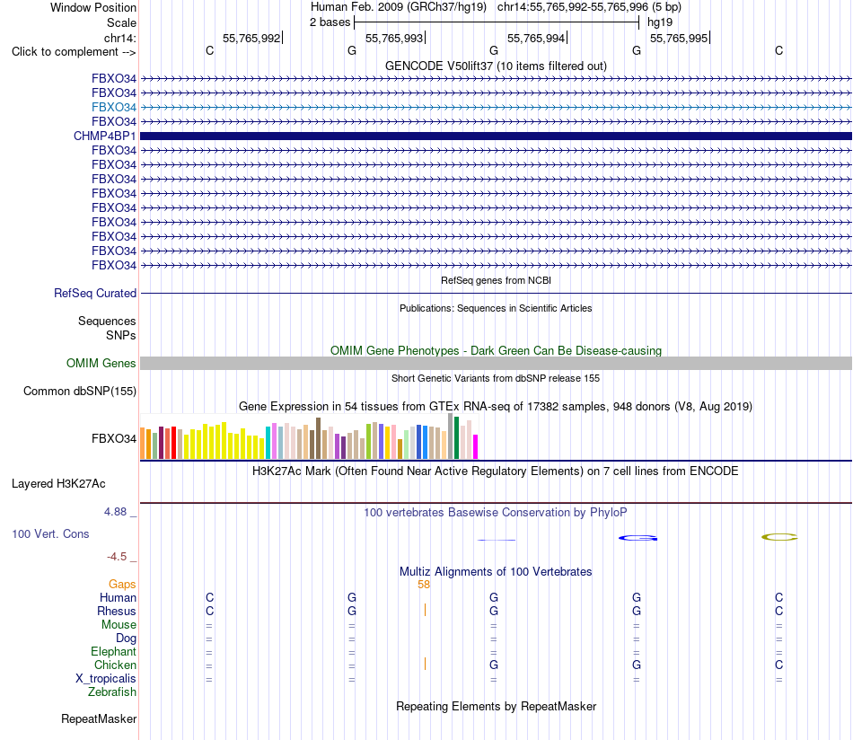Click the olive C conservation logo in PhyloP track
853x740 pixels.
point(779,537)
